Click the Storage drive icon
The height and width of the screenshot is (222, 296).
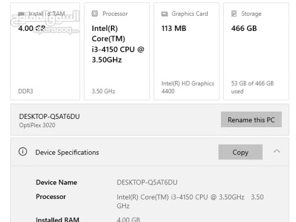point(234,14)
